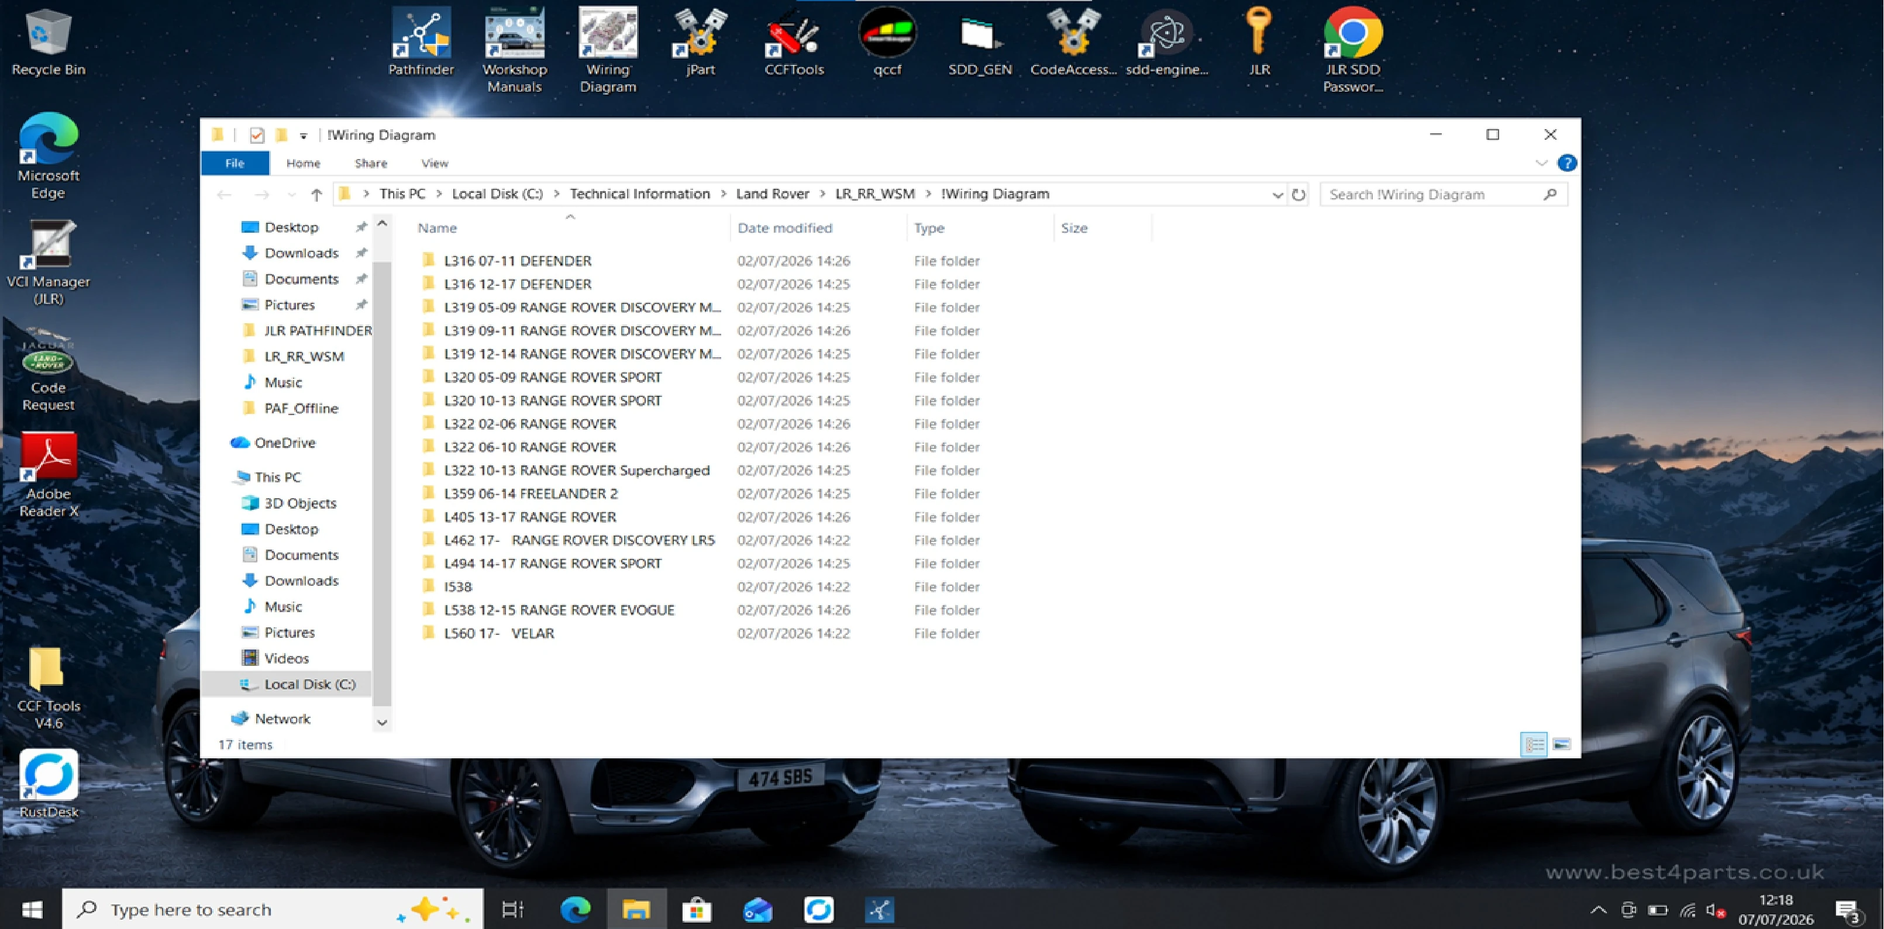Select JLR PATHFINDER in navigation pane
This screenshot has width=1884, height=929.
click(307, 331)
